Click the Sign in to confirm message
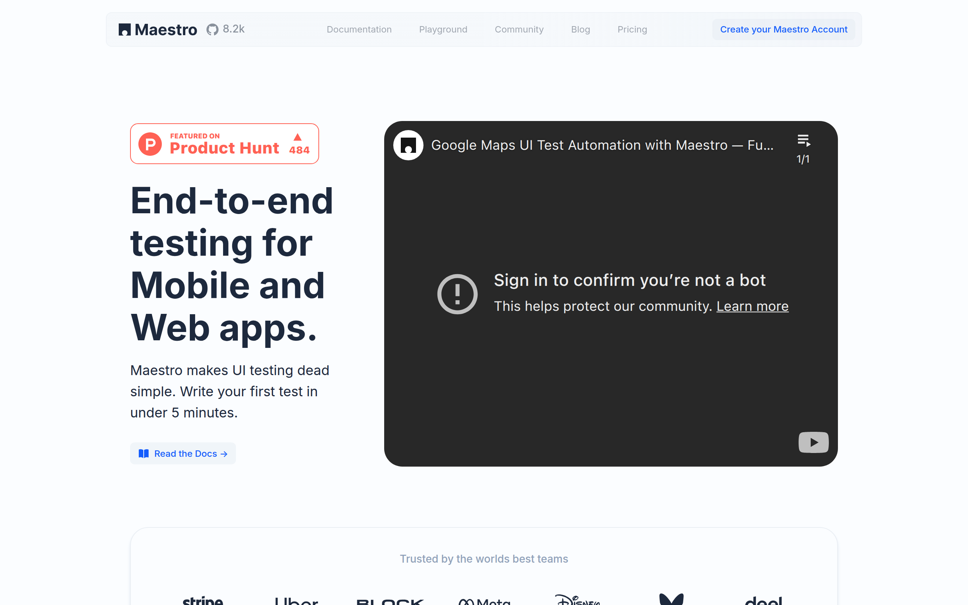 (630, 280)
